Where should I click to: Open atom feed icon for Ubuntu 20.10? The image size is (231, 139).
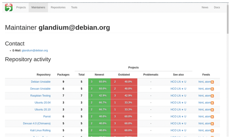coord(212,110)
